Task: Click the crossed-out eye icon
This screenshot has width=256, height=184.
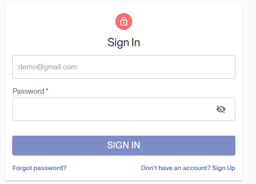Action: tap(221, 110)
